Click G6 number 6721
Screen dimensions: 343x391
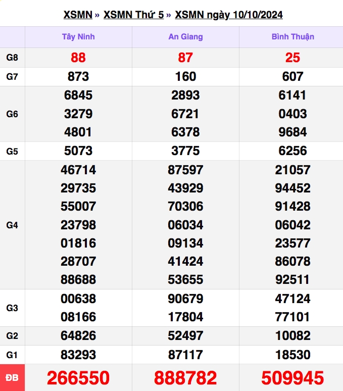[x=185, y=114]
